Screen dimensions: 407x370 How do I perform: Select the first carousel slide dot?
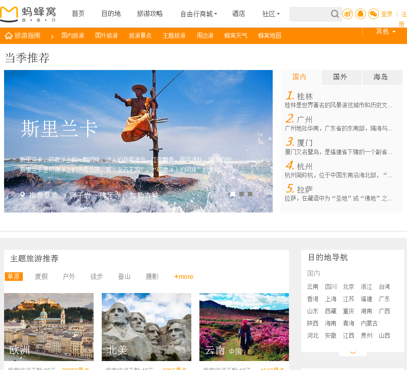pos(233,194)
